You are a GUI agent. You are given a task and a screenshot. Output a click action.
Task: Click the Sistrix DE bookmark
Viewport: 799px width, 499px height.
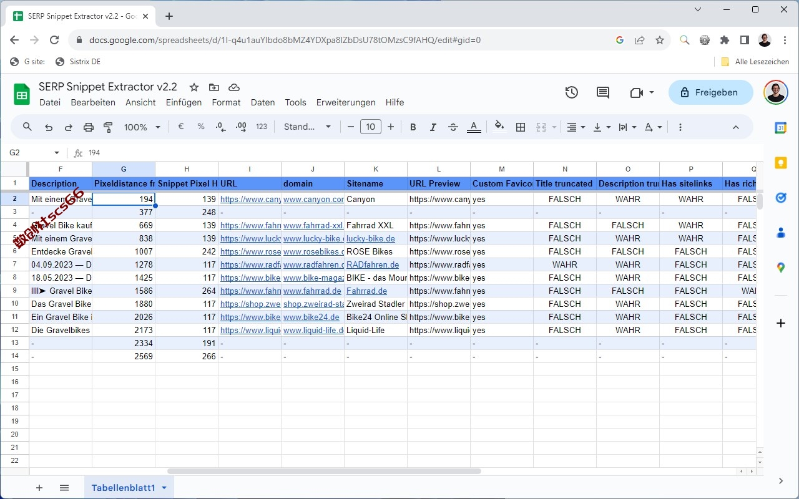78,62
